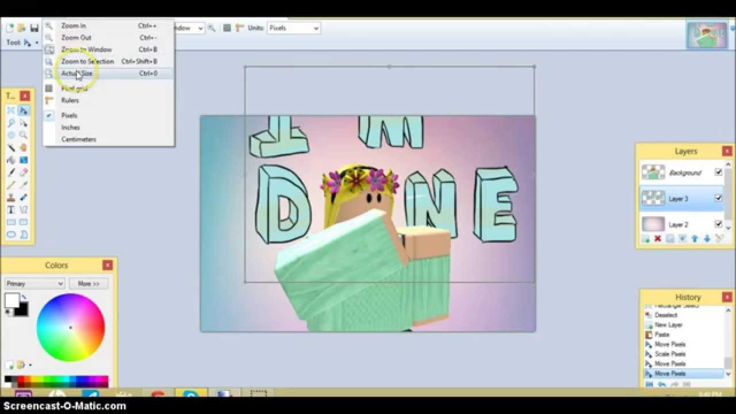The image size is (736, 414).
Task: Select the Paintbrush tool
Action: (11, 172)
